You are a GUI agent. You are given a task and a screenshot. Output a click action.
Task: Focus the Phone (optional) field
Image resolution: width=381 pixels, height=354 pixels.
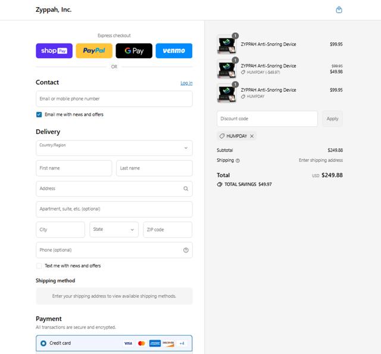tap(114, 250)
